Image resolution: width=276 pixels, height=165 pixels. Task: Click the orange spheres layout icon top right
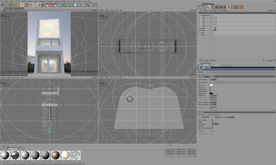click(241, 7)
